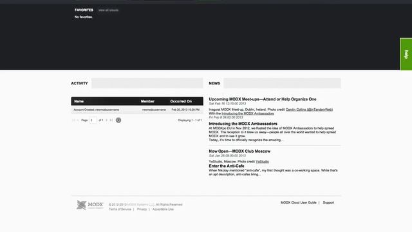Viewport: 412px width, 232px height.
Task: Click the 'Displaying 1 - 1 of 1' text
Action: coord(190,121)
